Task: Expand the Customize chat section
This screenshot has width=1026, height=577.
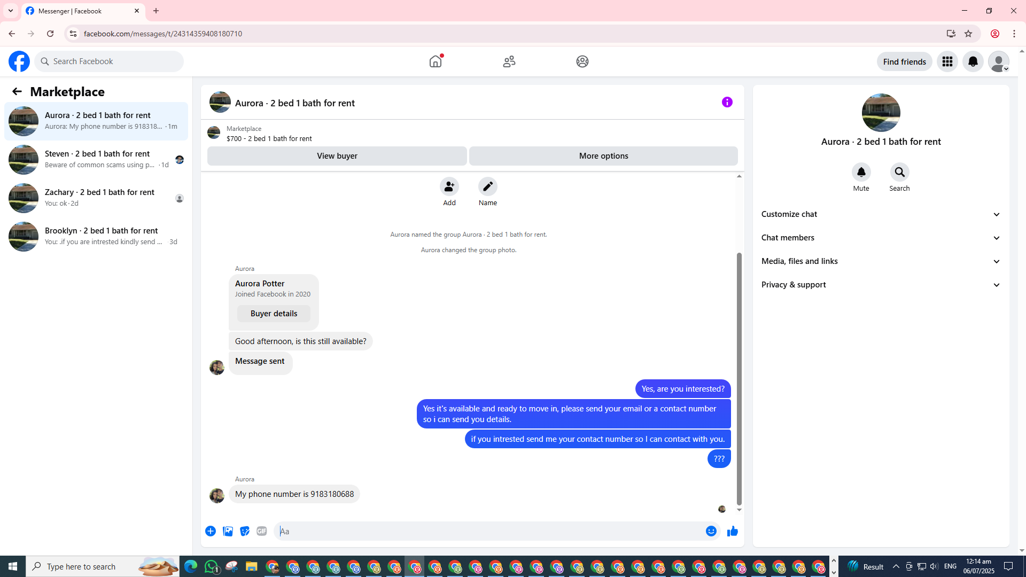Action: [x=881, y=214]
